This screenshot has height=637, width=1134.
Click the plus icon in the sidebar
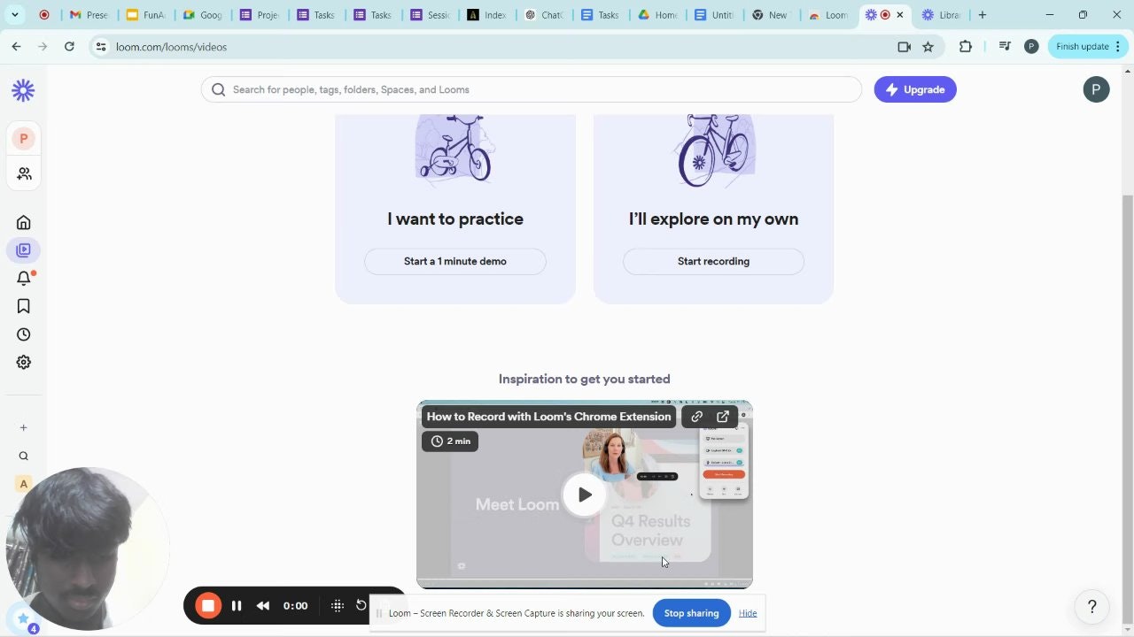(24, 428)
